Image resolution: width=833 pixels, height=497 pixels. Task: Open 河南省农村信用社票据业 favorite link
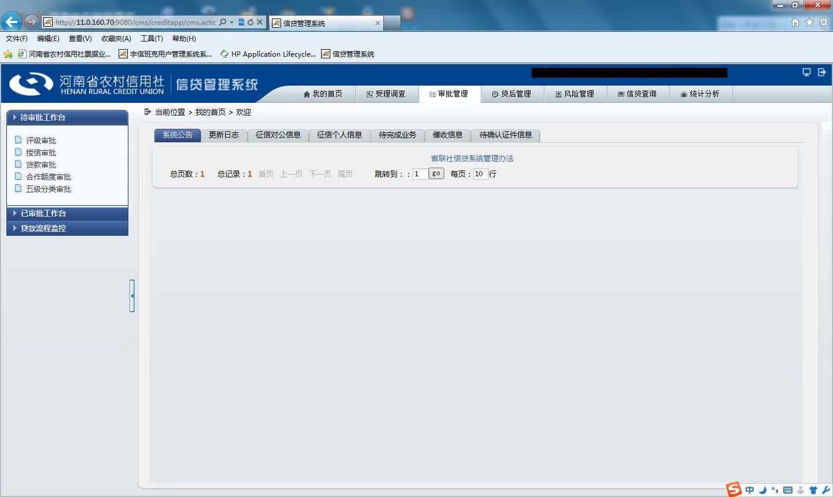click(64, 54)
